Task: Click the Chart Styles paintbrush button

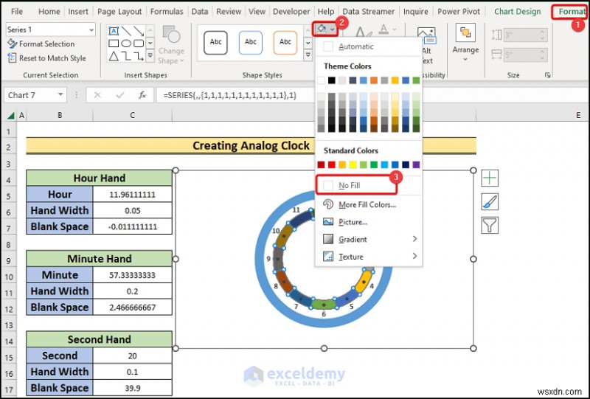Action: point(490,202)
